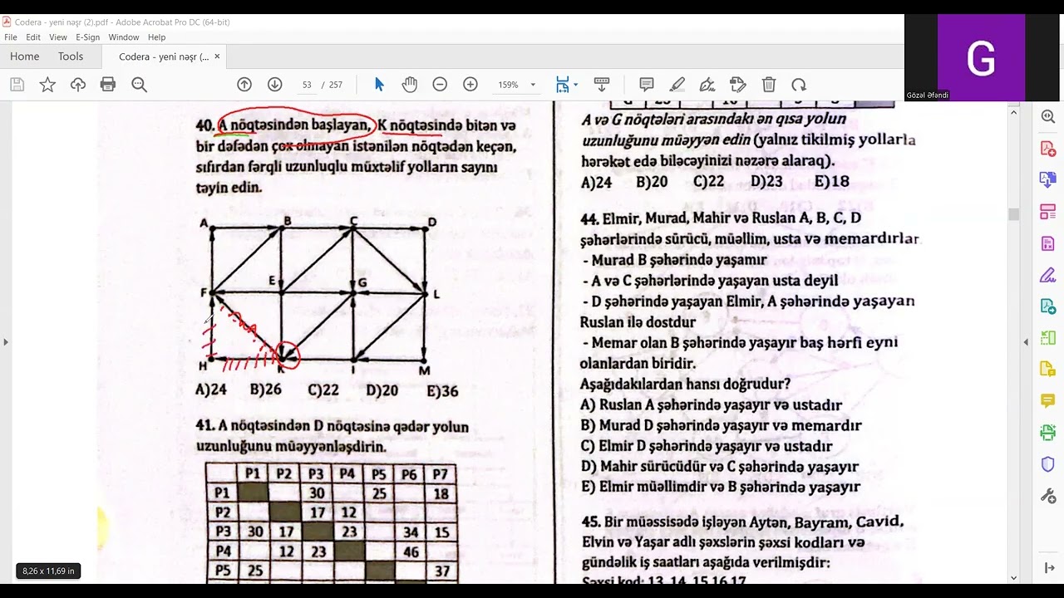Collapse the right tools pane arrow
This screenshot has height=598, width=1064.
1026,341
